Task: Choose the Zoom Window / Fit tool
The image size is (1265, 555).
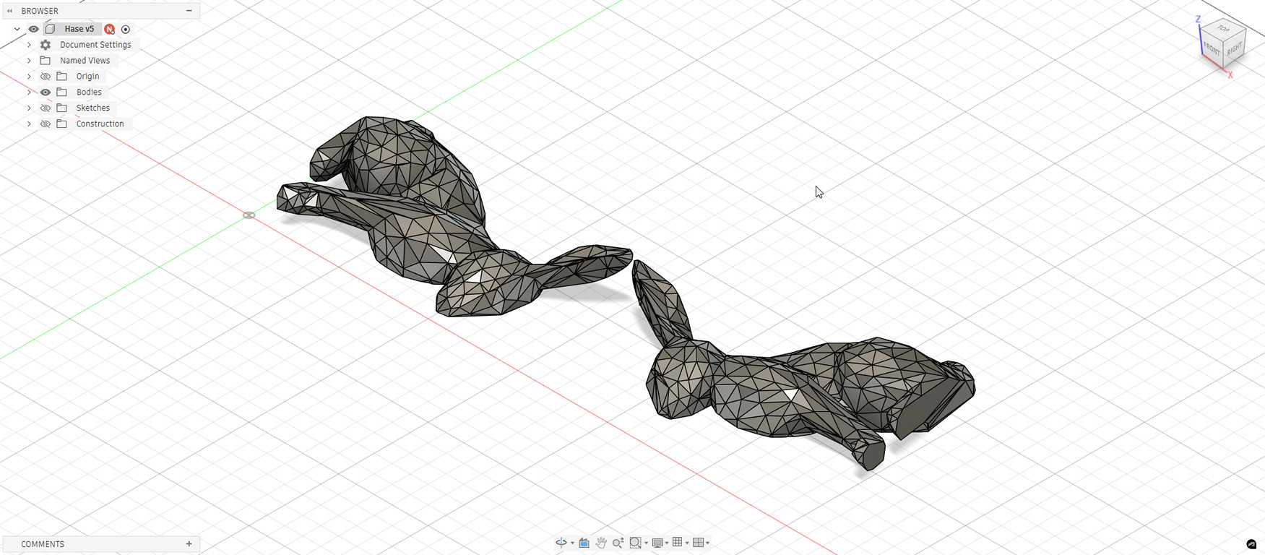Action: pyautogui.click(x=636, y=543)
